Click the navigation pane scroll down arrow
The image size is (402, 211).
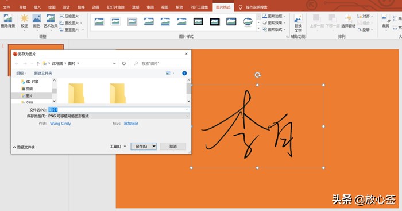pos(54,101)
